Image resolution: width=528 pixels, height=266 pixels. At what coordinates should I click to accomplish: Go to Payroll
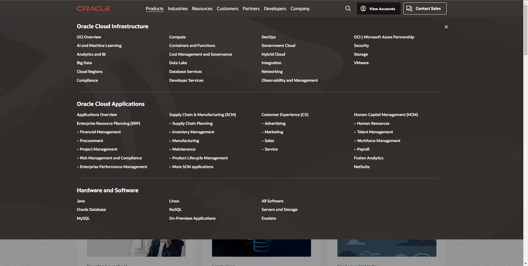click(362, 149)
